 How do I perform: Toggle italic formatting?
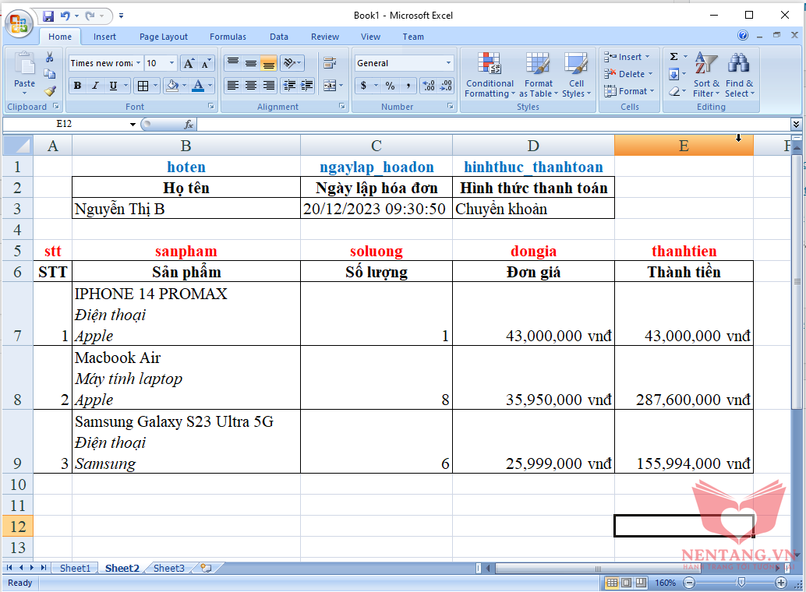click(95, 86)
